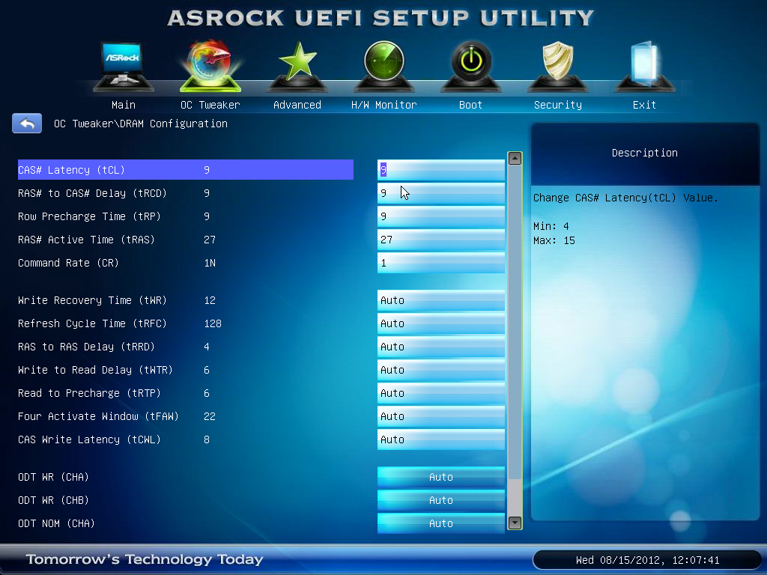767x575 pixels.
Task: Open the H/W Monitor radar icon
Action: 384,67
